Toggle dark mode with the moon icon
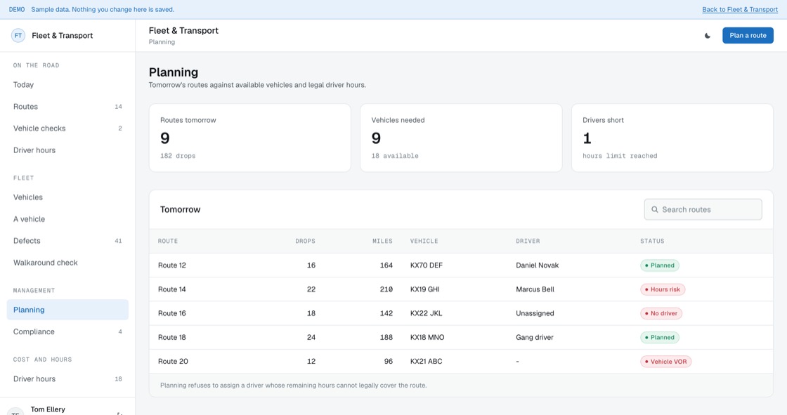The height and width of the screenshot is (415, 787). (707, 36)
